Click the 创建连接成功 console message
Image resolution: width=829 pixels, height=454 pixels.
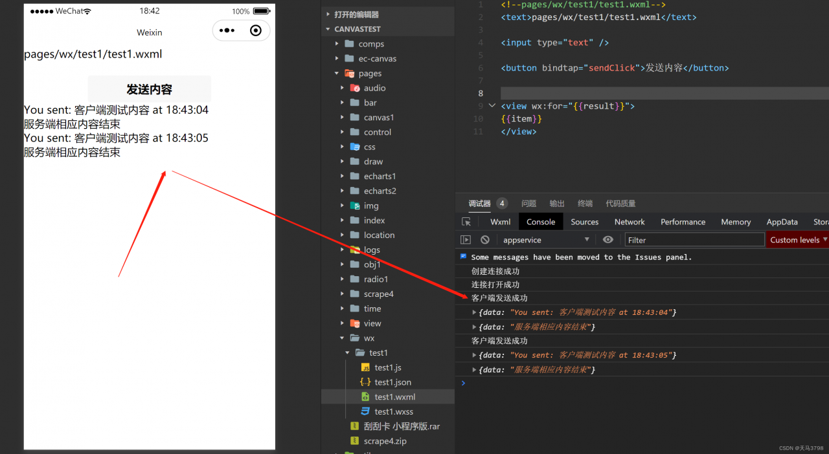pos(495,272)
